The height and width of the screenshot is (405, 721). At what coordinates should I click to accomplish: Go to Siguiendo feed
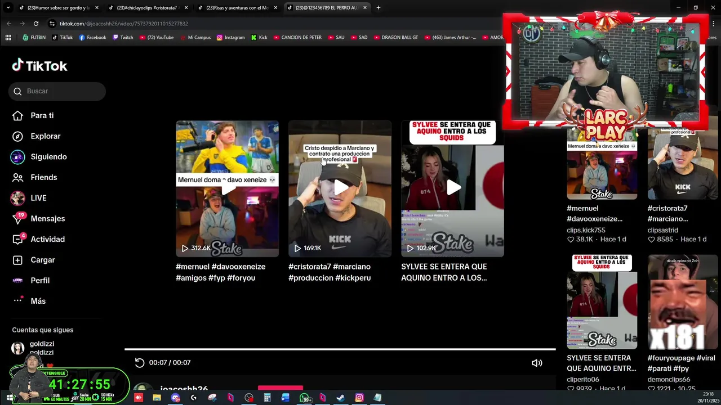[39, 157]
